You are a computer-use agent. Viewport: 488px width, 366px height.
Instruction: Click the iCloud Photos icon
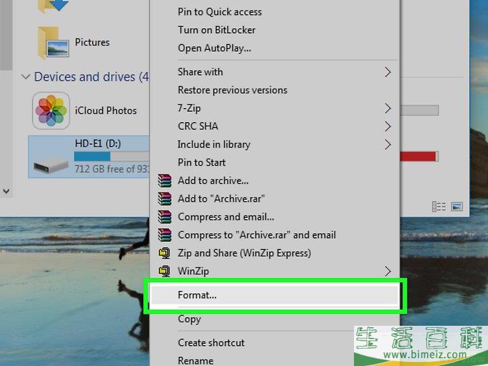tap(51, 111)
